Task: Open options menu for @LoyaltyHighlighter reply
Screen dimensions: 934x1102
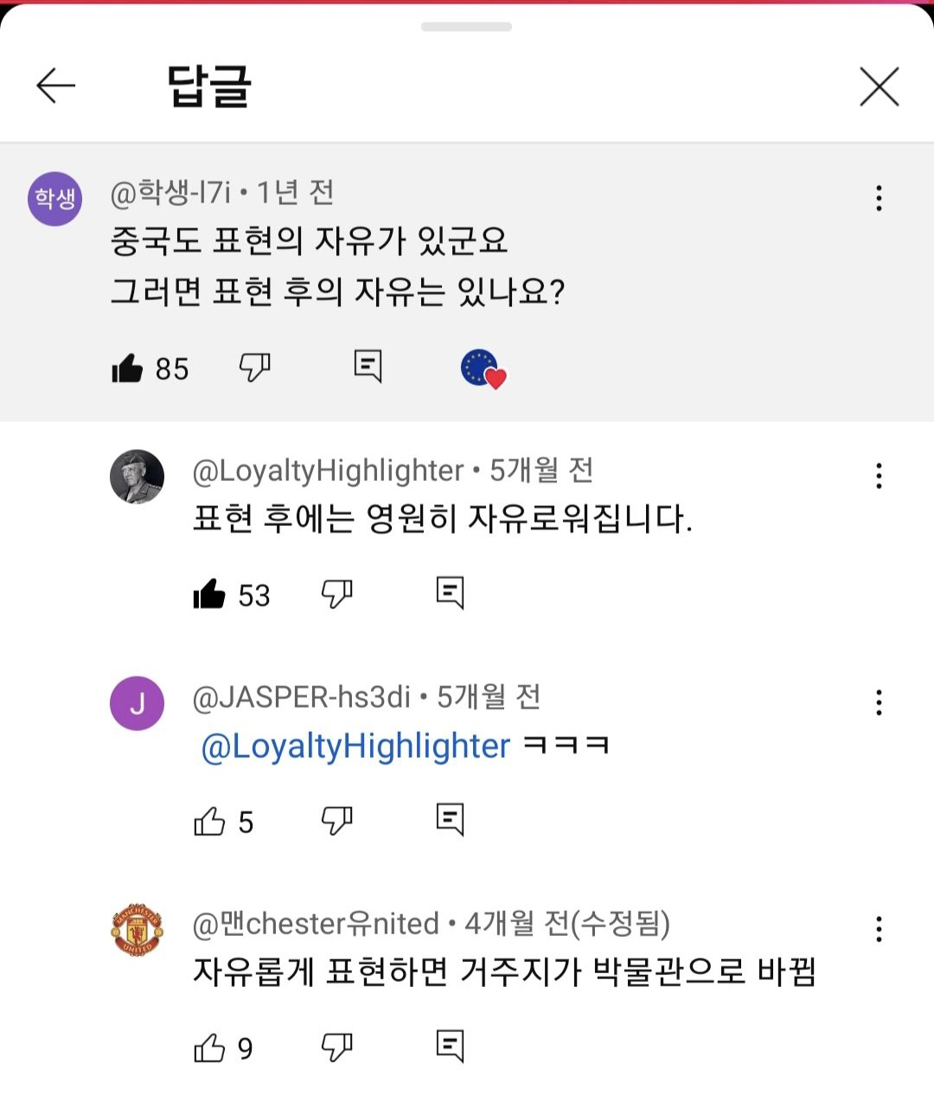Action: coord(879,476)
